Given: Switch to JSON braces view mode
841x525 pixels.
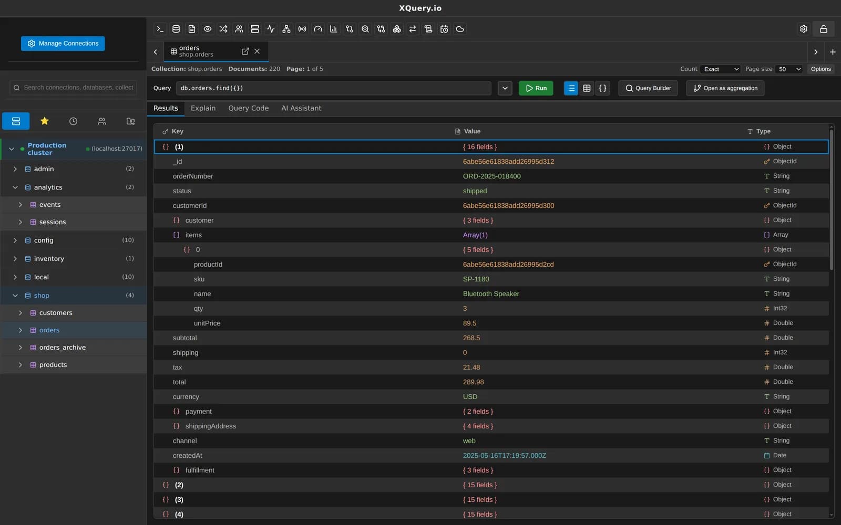Looking at the screenshot, I should point(603,88).
